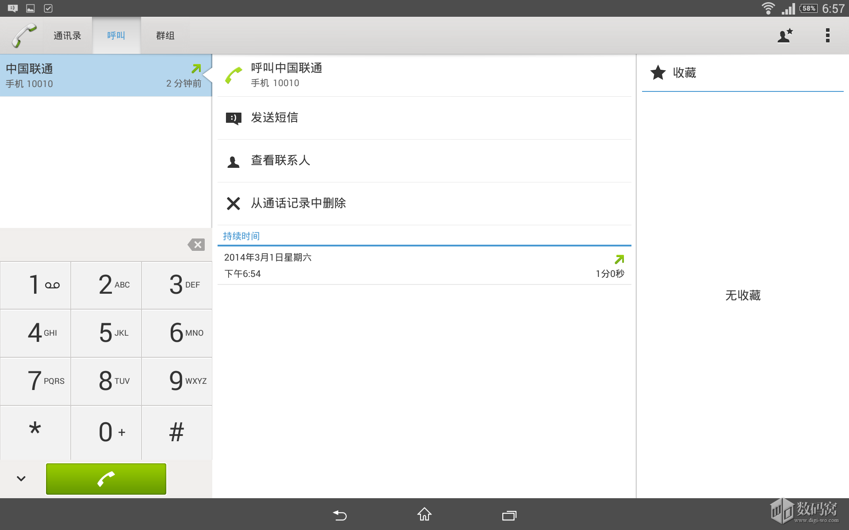The image size is (849, 530).
Task: Open the three-dot overflow menu
Action: (827, 35)
